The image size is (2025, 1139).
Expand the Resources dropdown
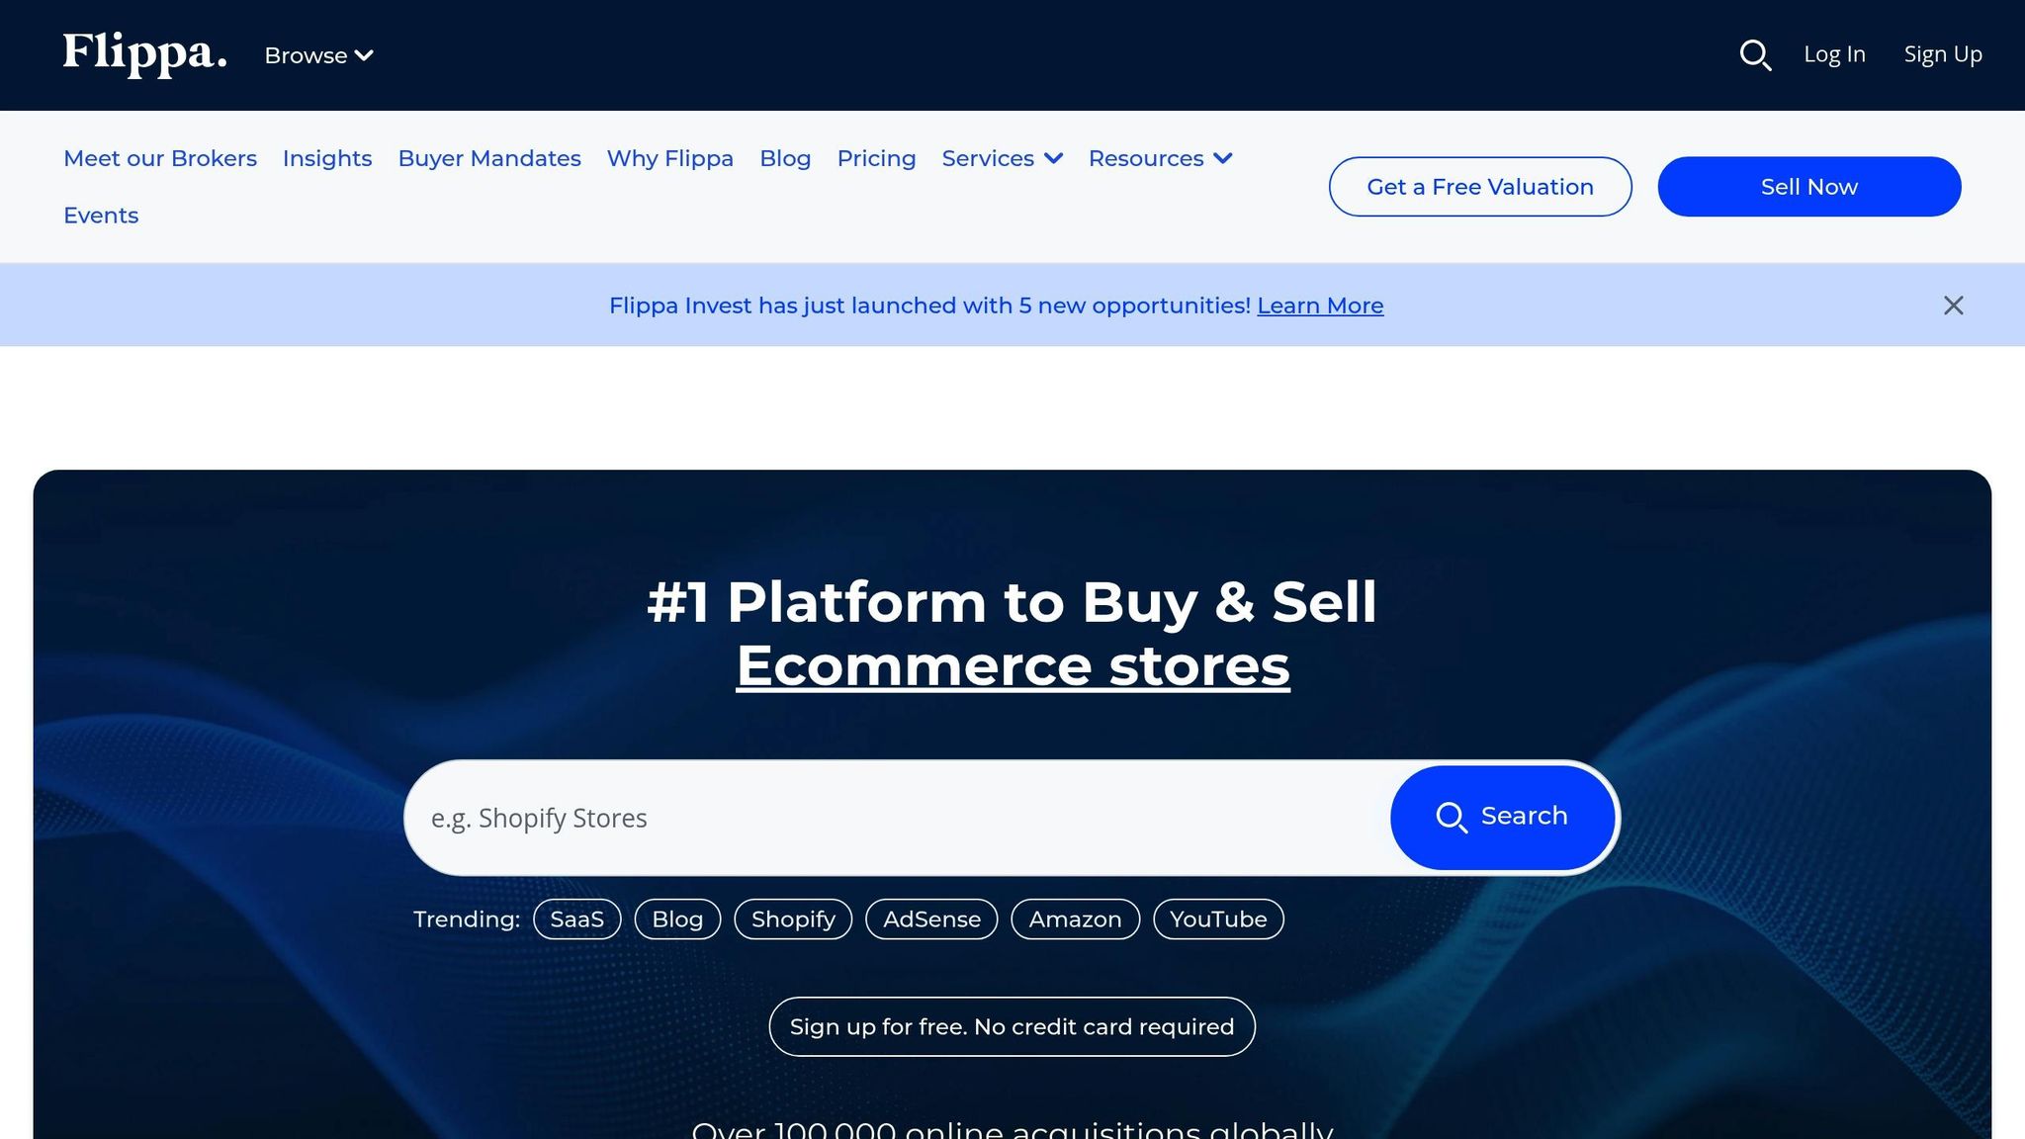click(x=1160, y=158)
